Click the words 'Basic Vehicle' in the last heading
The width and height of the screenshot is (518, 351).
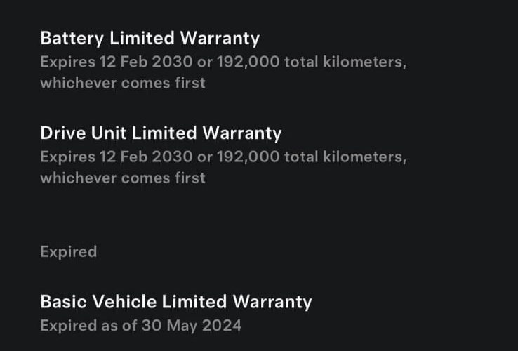point(98,302)
